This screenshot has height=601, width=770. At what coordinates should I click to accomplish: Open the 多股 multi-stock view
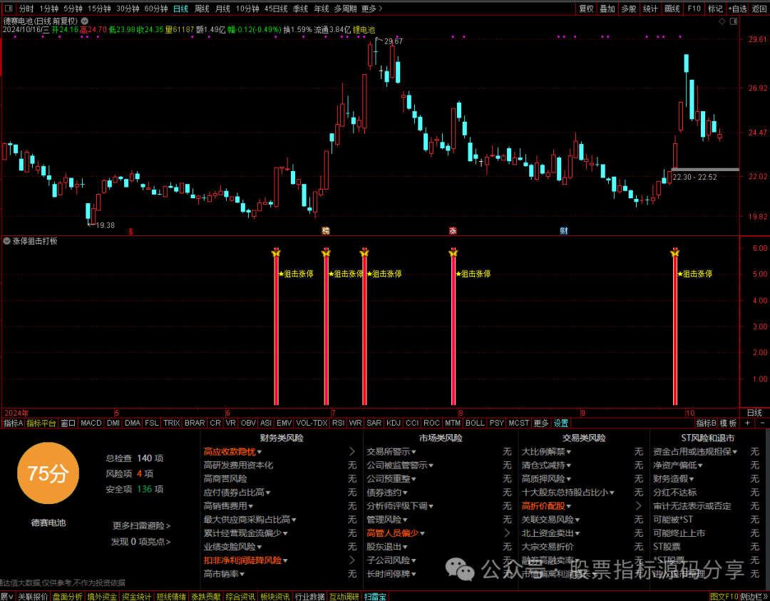[x=629, y=9]
